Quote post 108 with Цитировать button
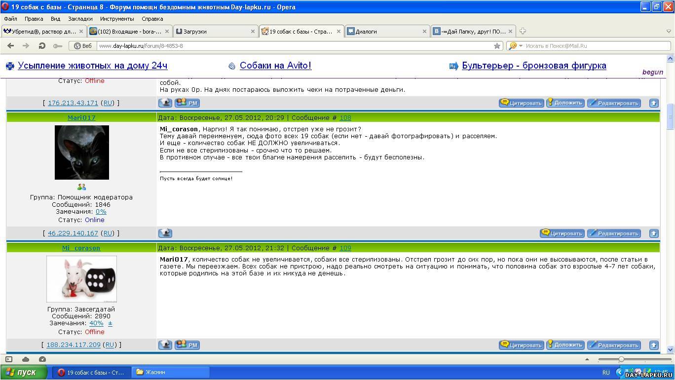 click(562, 233)
